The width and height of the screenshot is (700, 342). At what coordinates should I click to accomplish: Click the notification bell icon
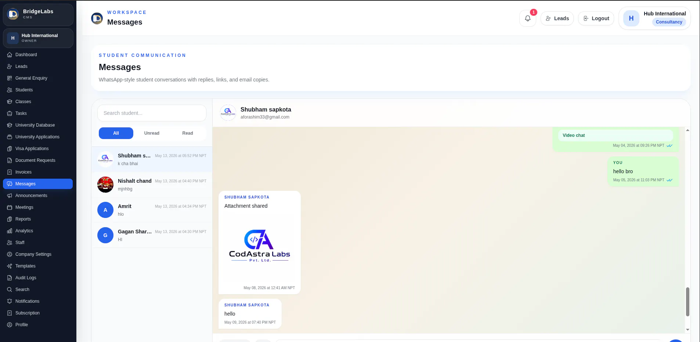coord(528,18)
